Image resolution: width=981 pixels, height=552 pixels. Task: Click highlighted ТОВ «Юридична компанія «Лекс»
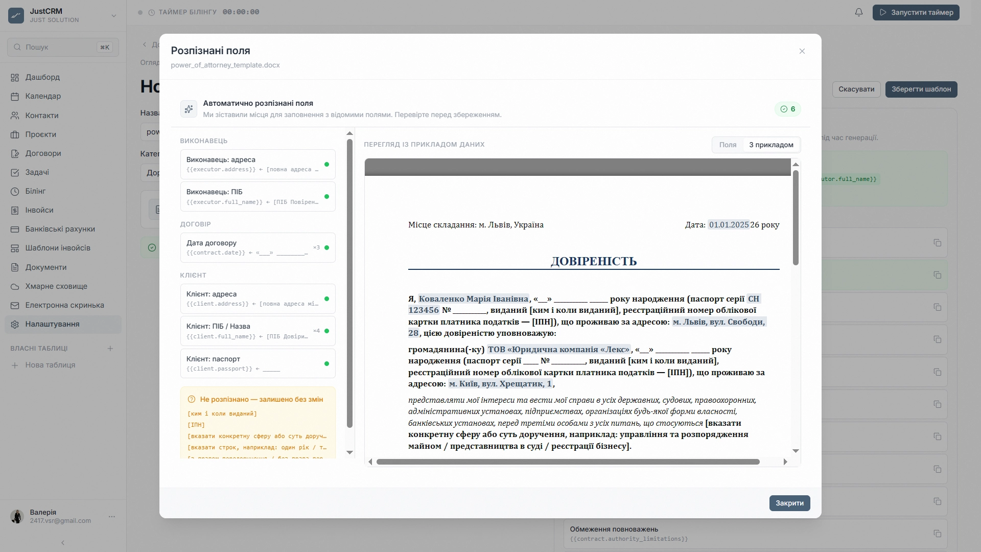coord(558,350)
